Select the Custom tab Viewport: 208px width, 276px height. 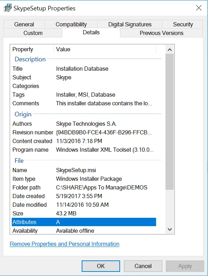(x=33, y=33)
